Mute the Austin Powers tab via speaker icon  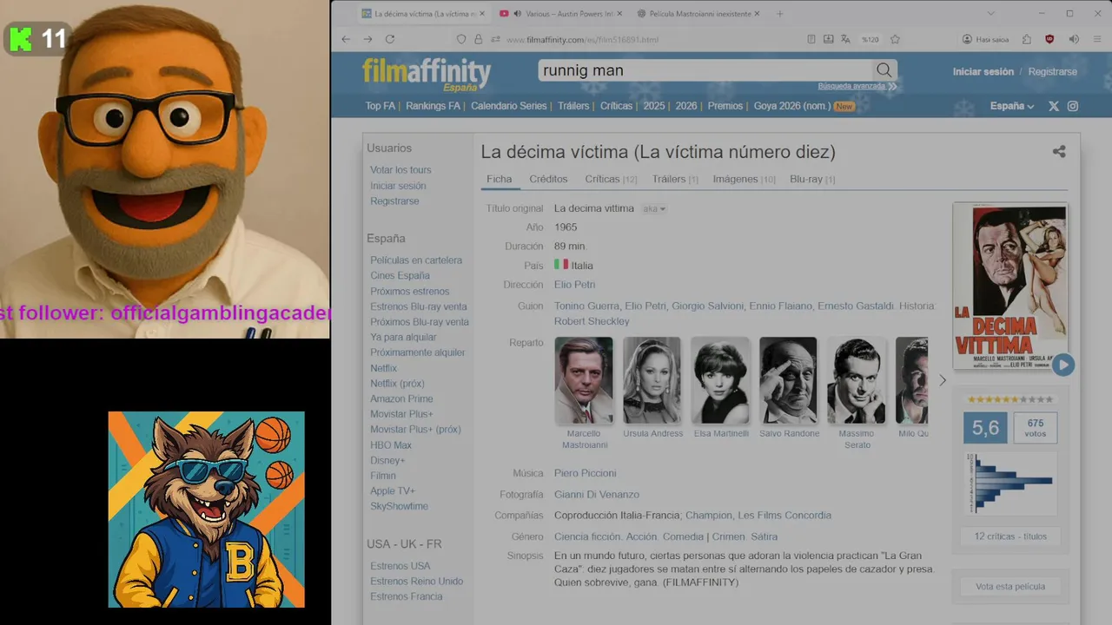coord(518,14)
